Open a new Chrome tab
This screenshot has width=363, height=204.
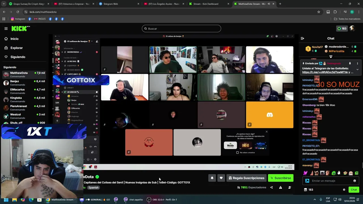pos(280,4)
